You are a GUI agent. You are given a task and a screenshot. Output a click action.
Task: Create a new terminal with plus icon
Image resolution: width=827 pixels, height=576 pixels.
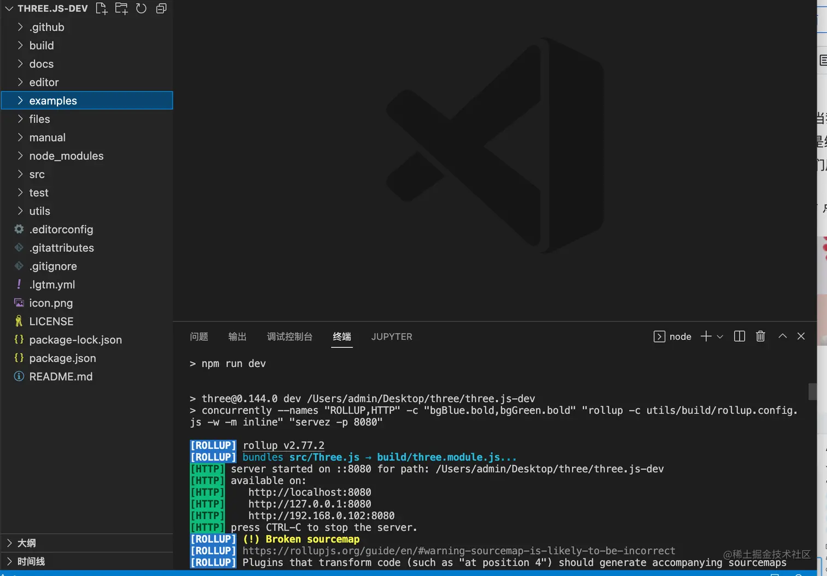(x=706, y=336)
